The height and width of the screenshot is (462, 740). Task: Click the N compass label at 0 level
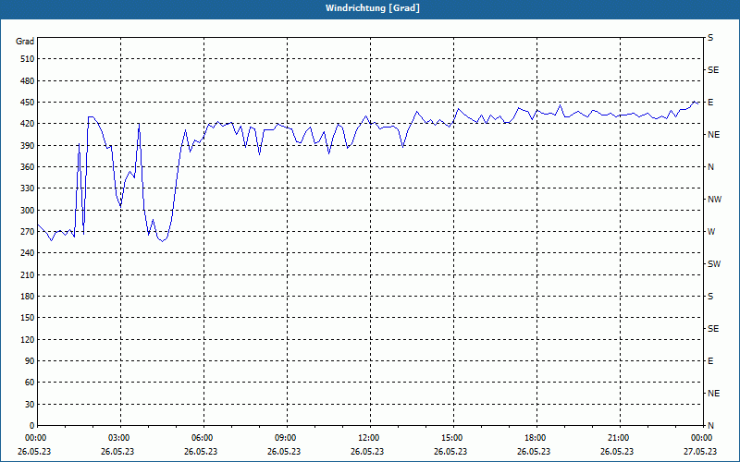click(x=710, y=426)
